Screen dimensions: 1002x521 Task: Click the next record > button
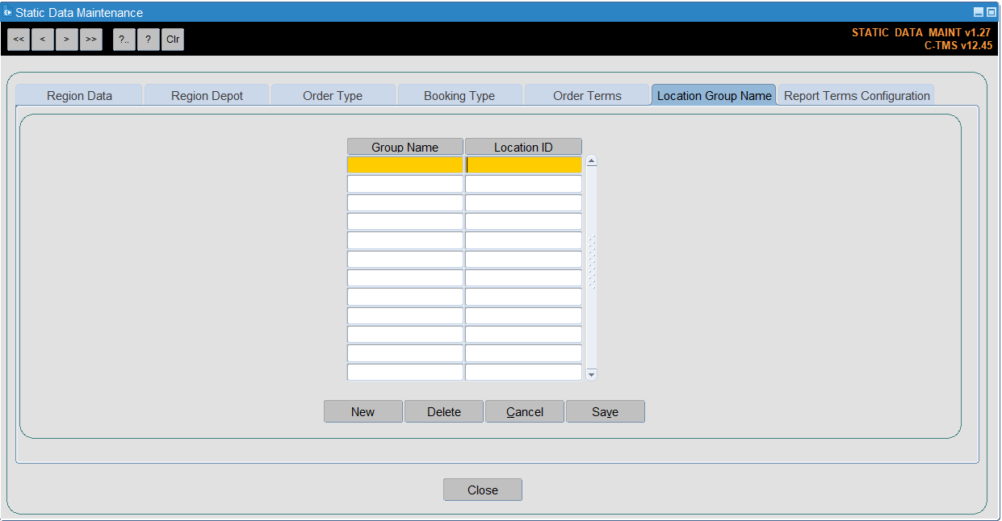pyautogui.click(x=67, y=40)
